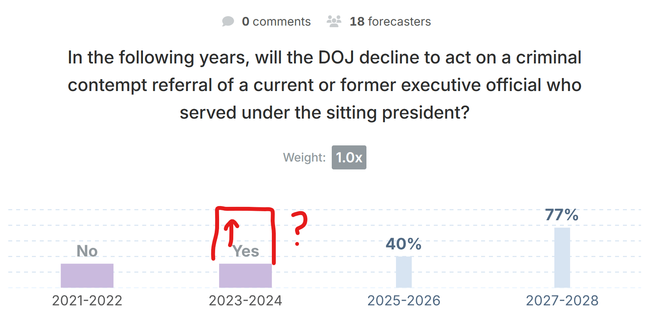
Task: Click the light blue 2025-2026 forecast bar
Action: 403,272
